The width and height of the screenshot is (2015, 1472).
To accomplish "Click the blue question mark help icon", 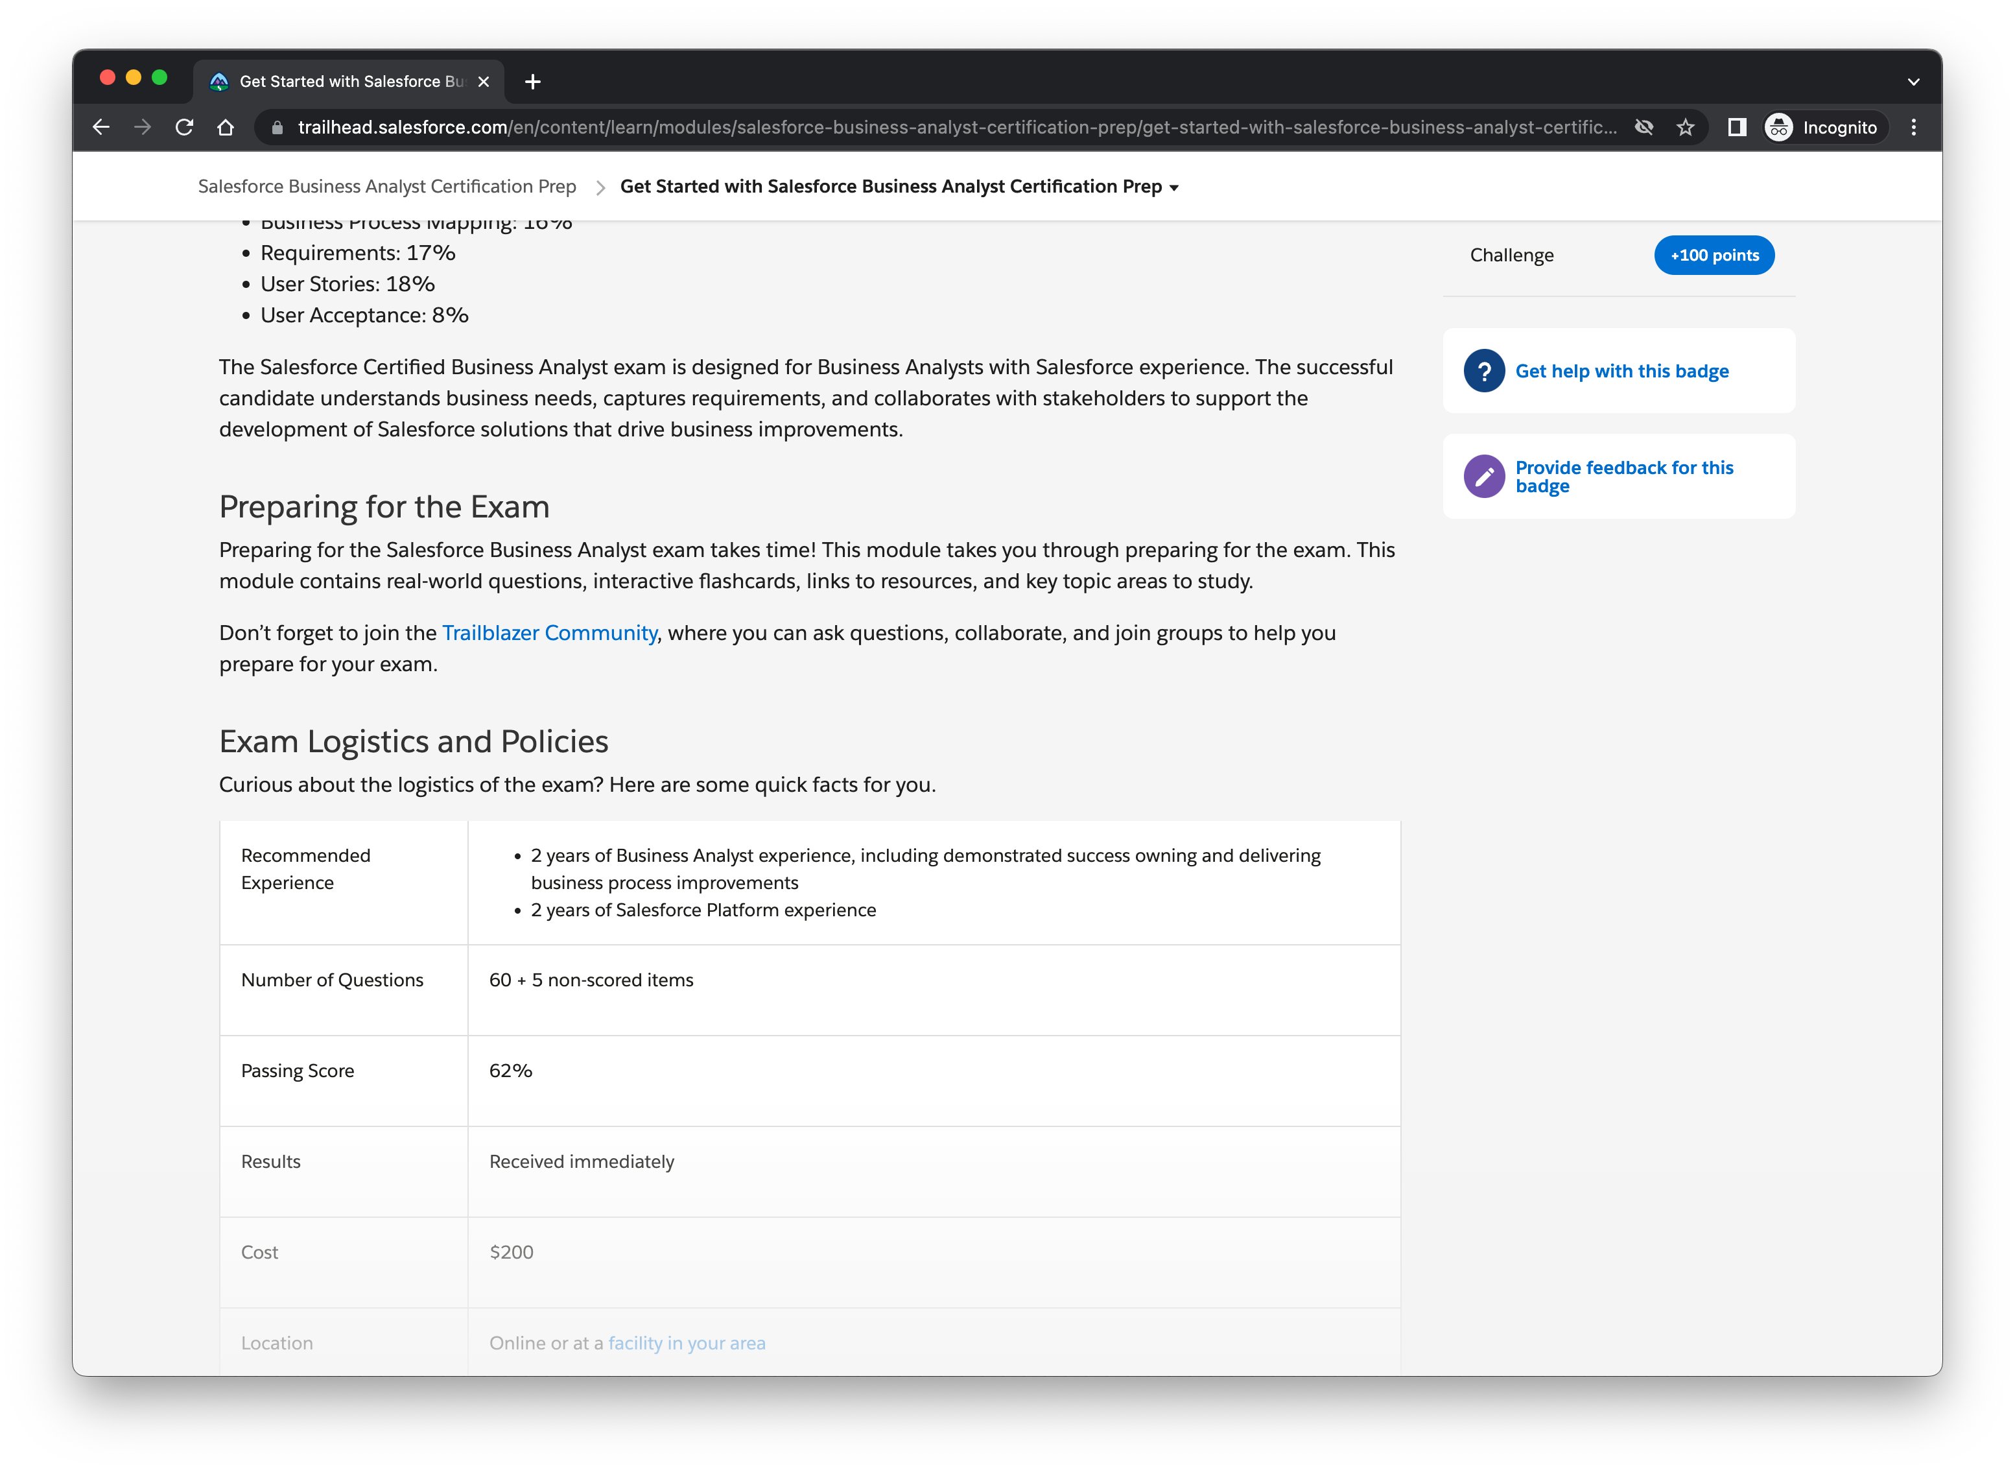I will (1483, 372).
